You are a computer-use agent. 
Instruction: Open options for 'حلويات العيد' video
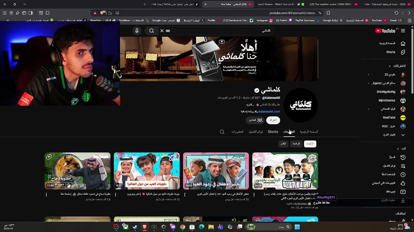[x=115, y=195]
